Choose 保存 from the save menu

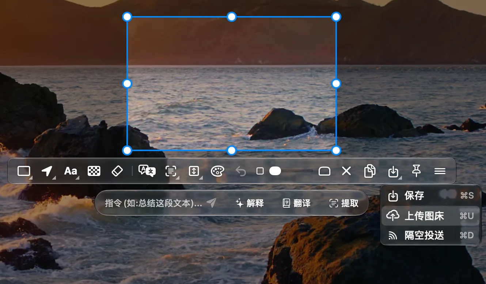click(x=430, y=196)
